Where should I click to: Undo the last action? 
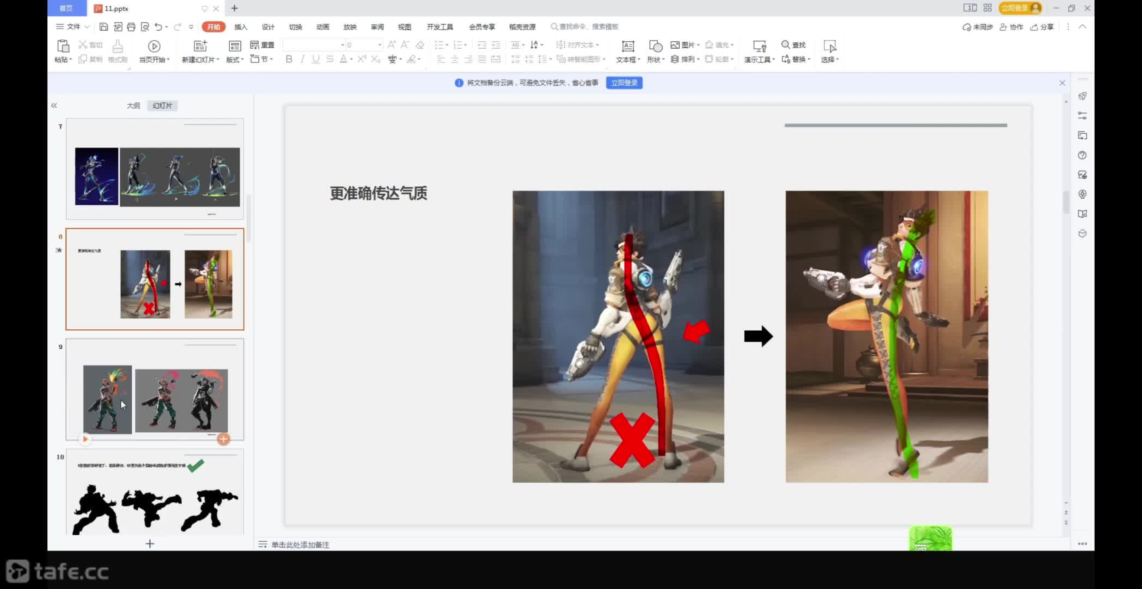point(158,27)
